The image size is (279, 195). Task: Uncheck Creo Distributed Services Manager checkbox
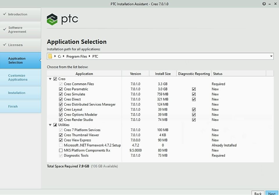coord(61,104)
